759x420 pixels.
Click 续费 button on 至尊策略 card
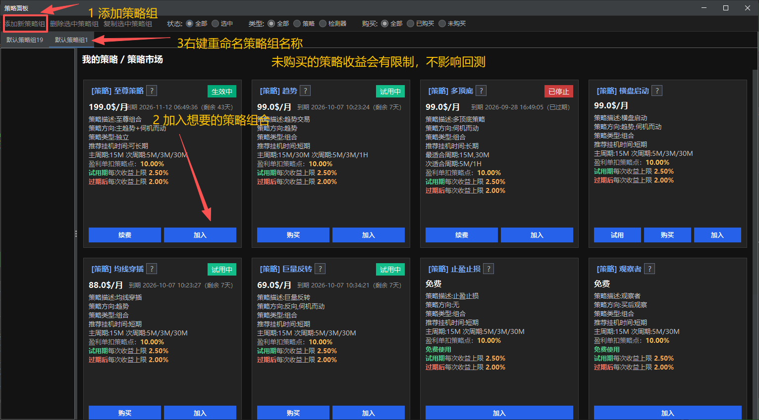point(125,235)
